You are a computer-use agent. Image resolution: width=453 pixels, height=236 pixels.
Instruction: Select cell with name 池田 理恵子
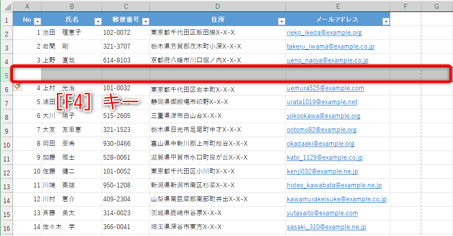point(71,33)
